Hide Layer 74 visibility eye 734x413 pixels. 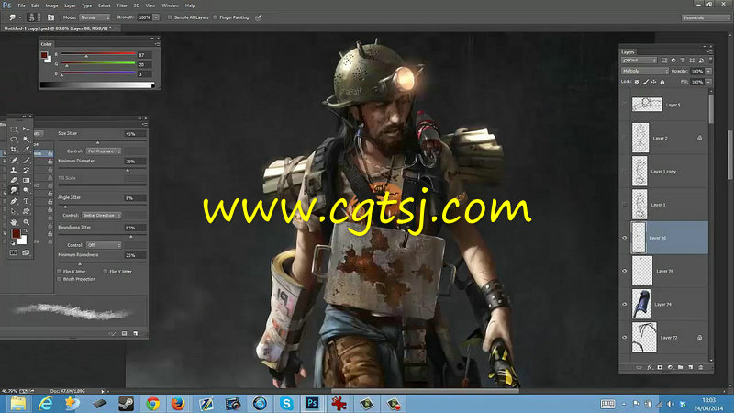coord(624,305)
